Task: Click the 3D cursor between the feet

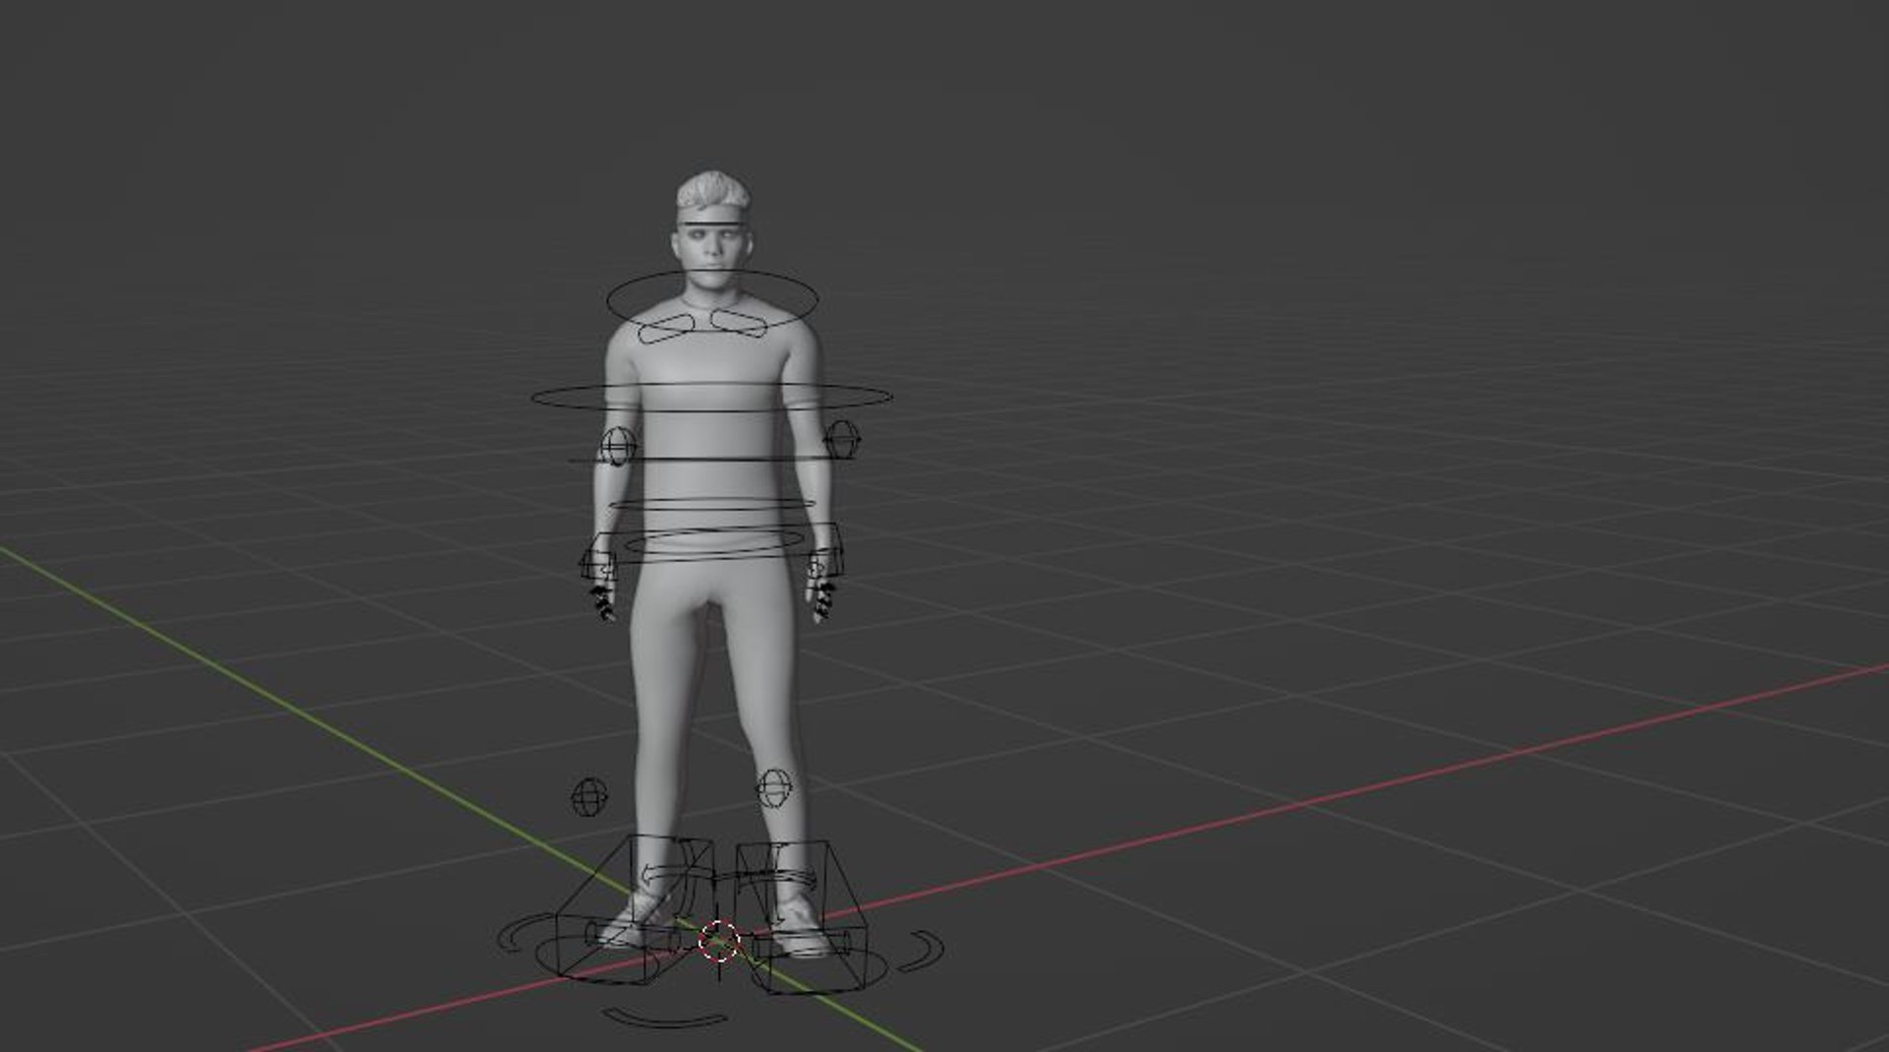Action: tap(719, 942)
